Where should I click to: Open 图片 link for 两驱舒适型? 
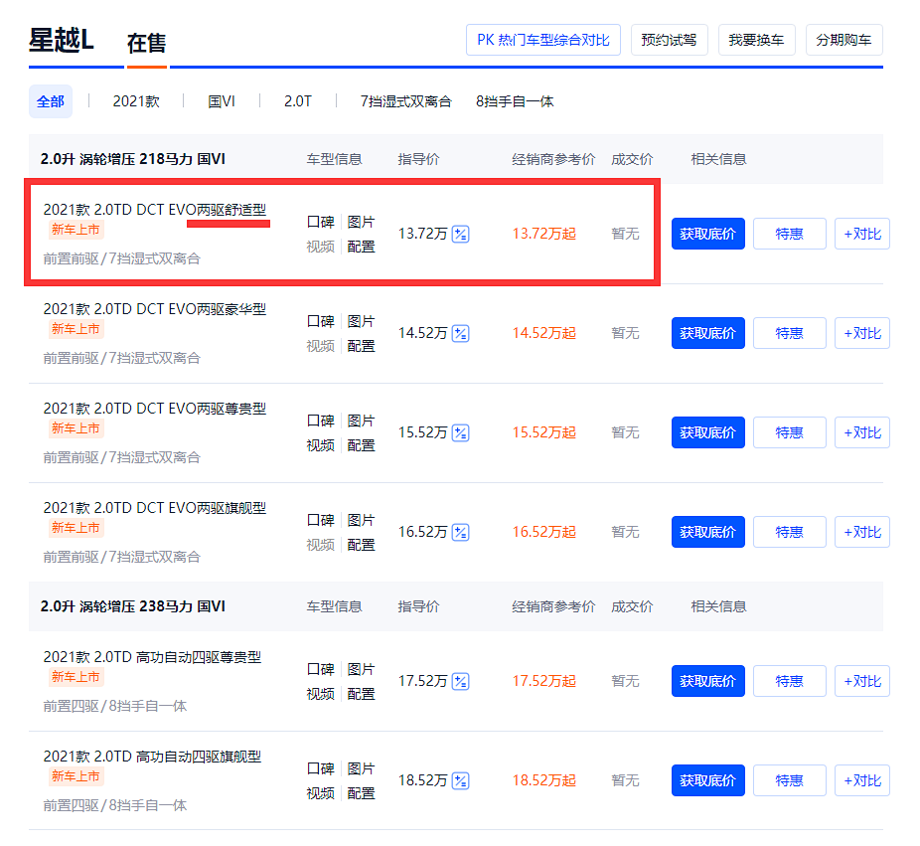click(361, 222)
